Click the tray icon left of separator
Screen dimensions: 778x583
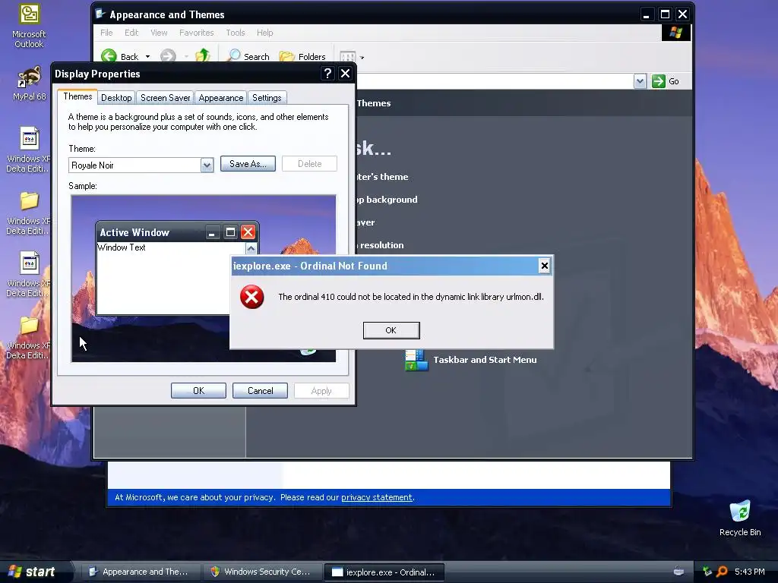678,572
